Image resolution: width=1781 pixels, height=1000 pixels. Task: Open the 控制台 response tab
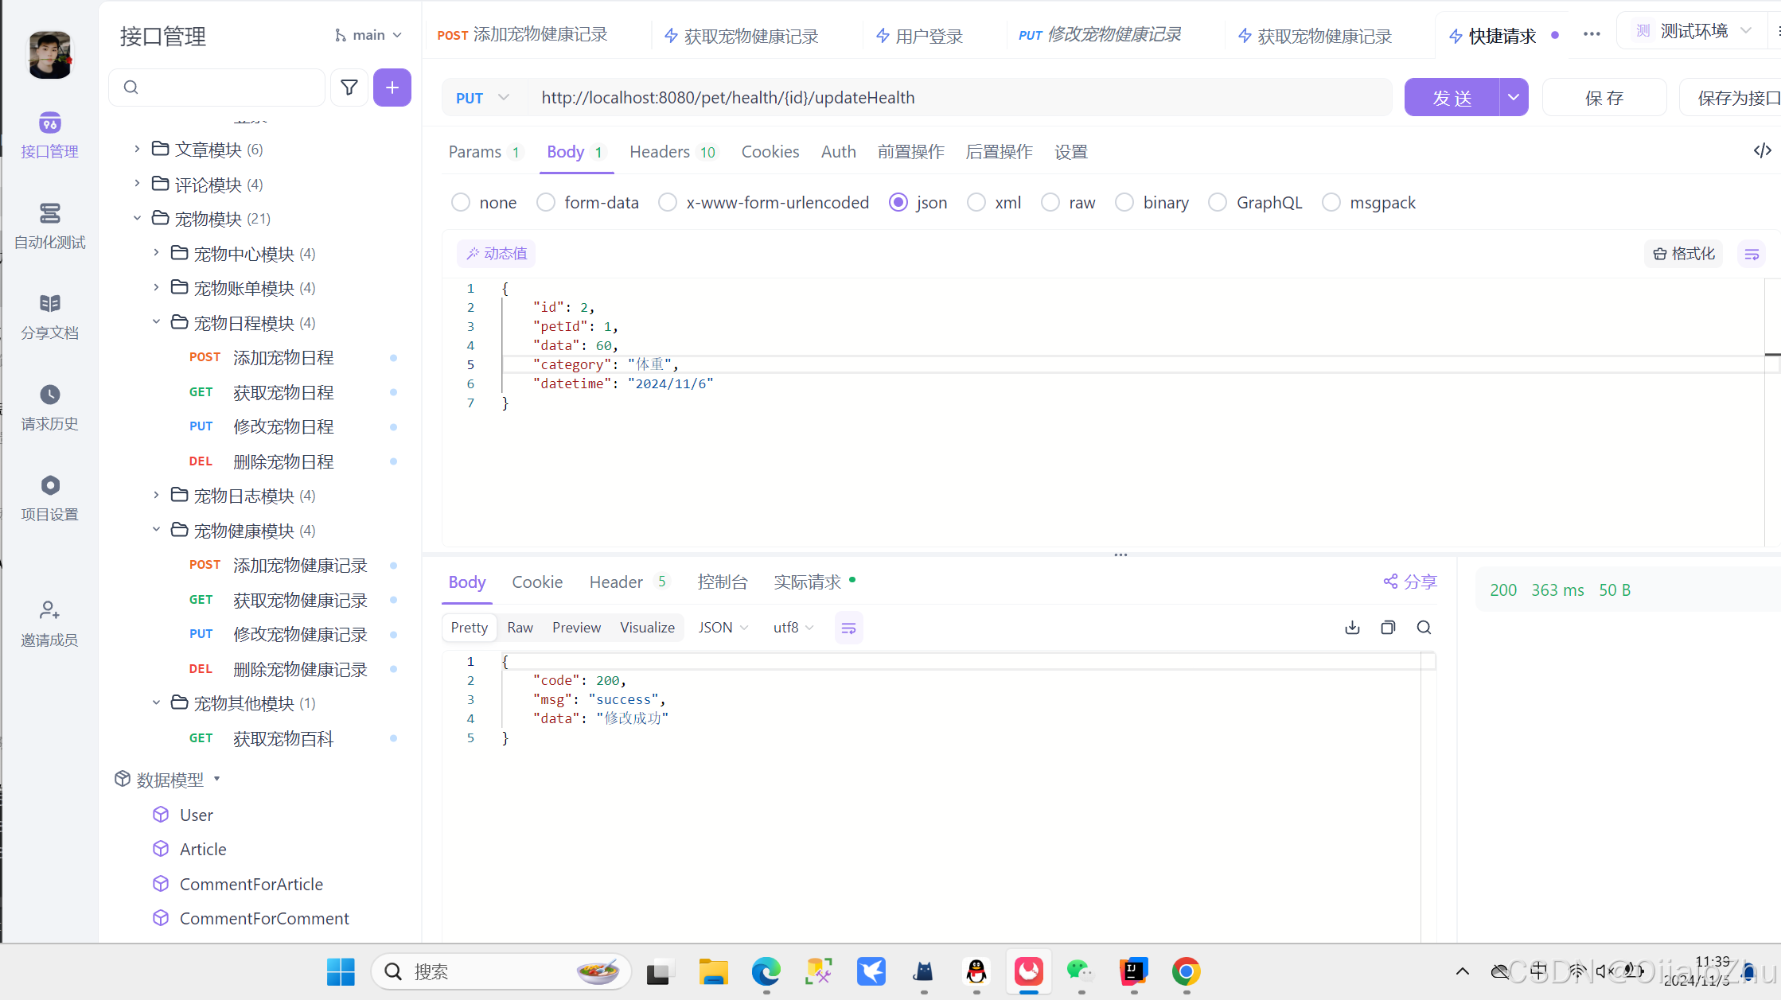click(722, 582)
